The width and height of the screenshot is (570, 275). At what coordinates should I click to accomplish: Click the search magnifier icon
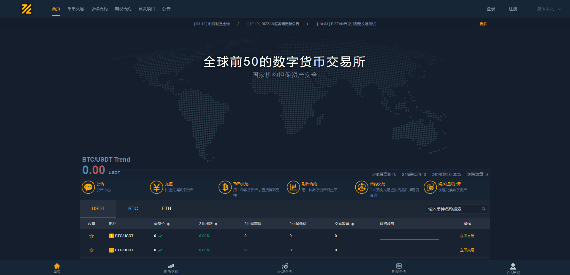484,209
